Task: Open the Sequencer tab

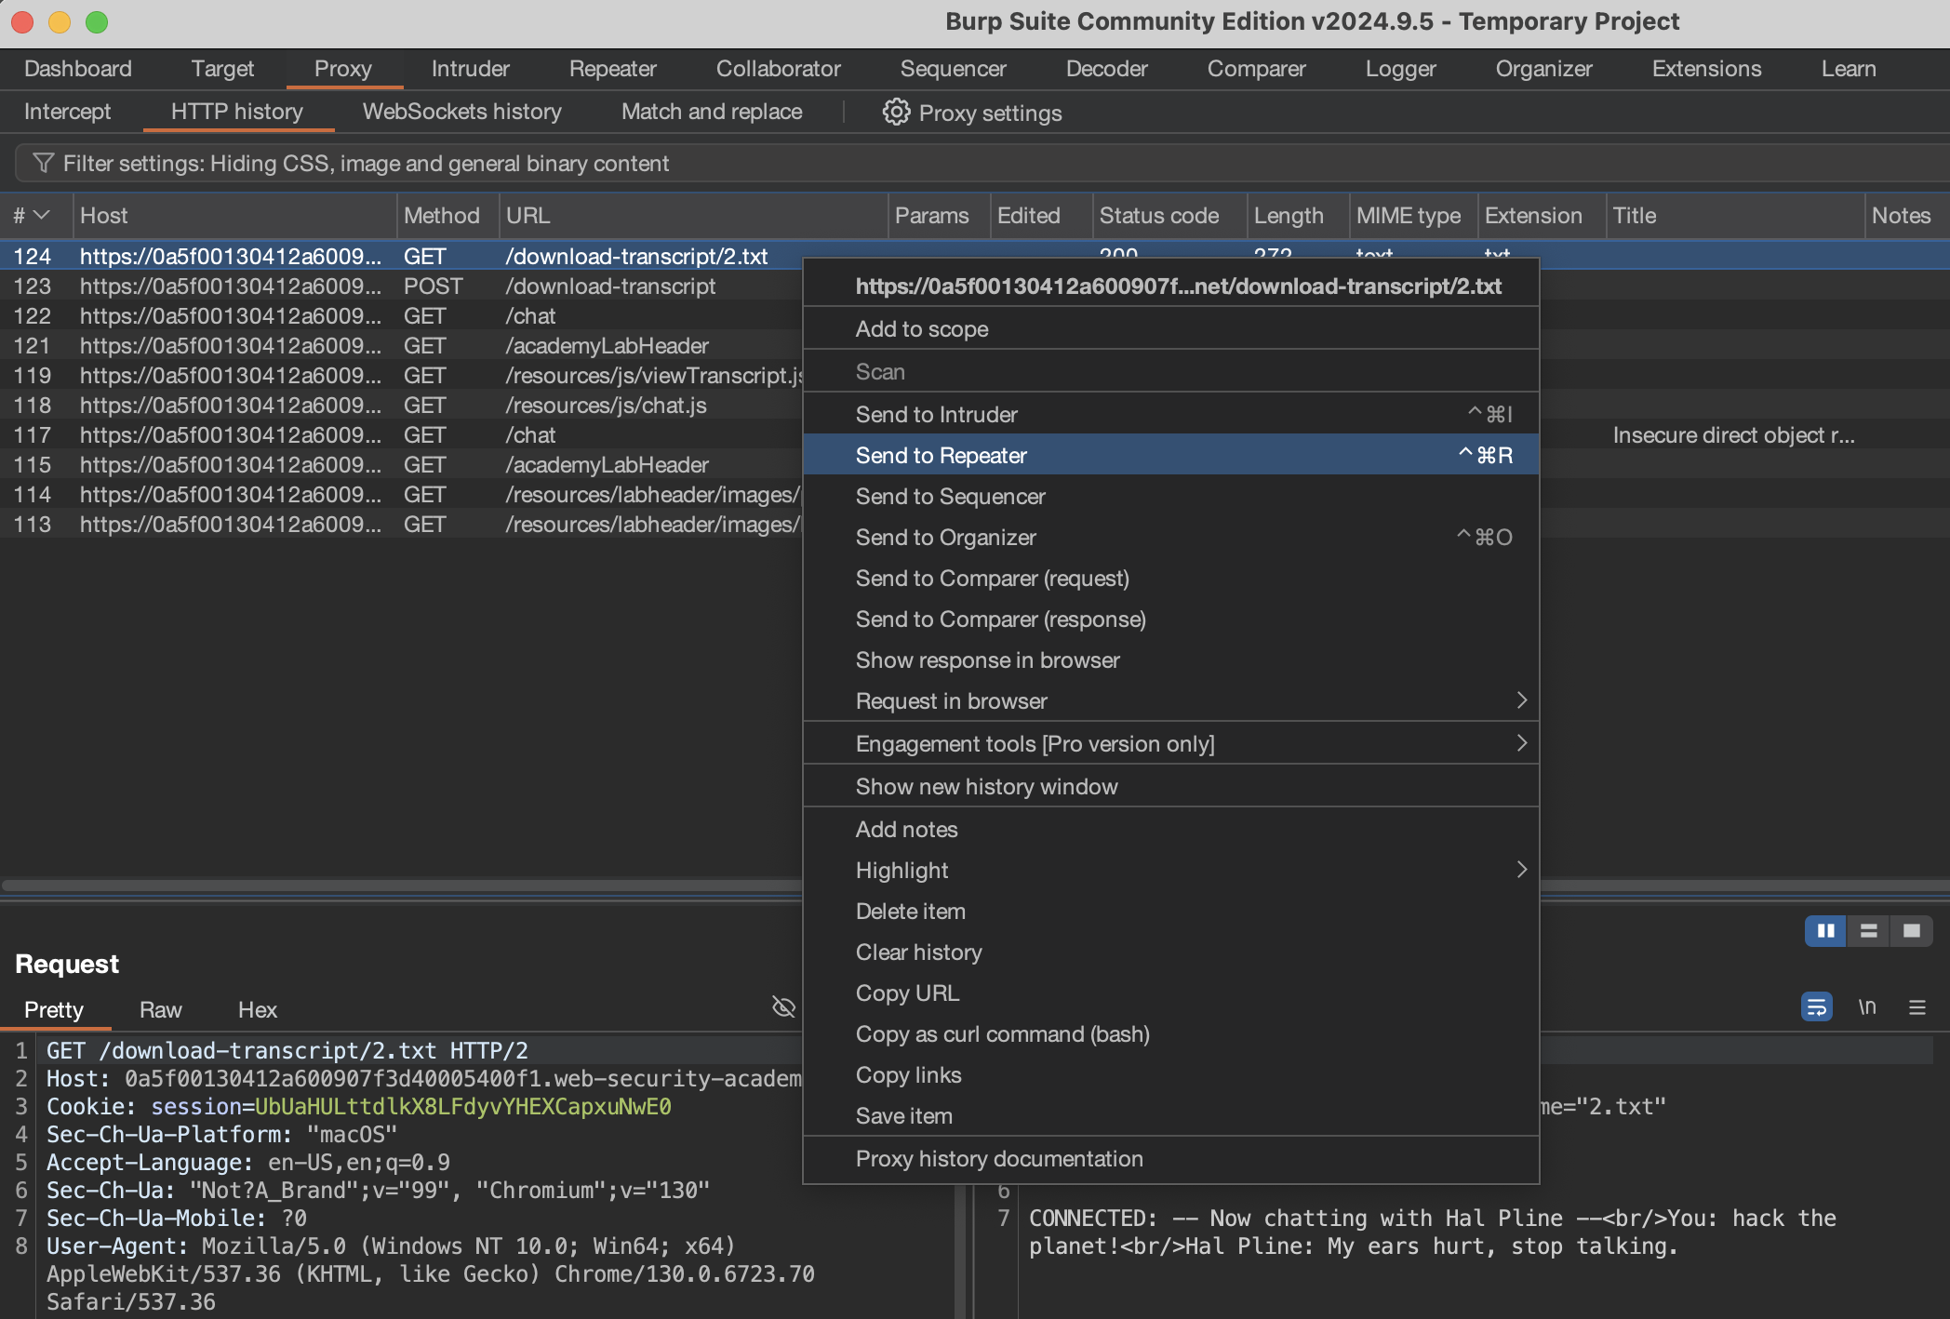Action: [x=954, y=69]
